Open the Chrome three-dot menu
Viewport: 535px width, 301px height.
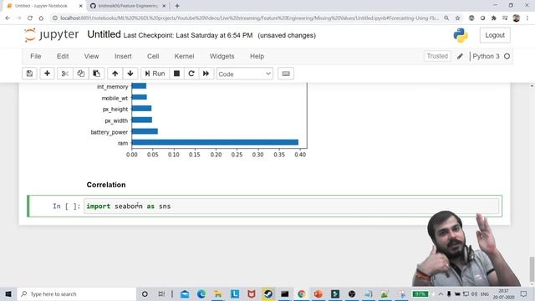[527, 18]
